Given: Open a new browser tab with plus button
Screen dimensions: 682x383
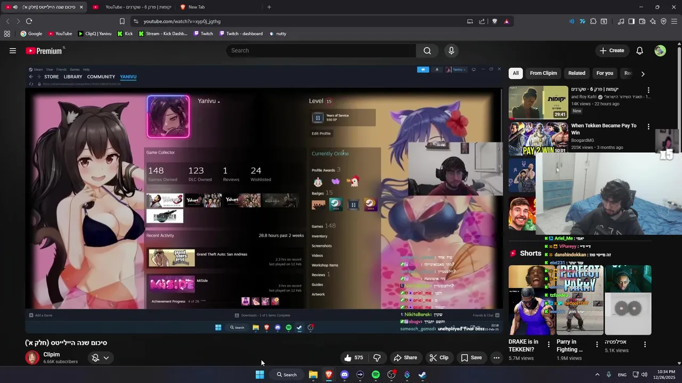Looking at the screenshot, I should (x=269, y=7).
